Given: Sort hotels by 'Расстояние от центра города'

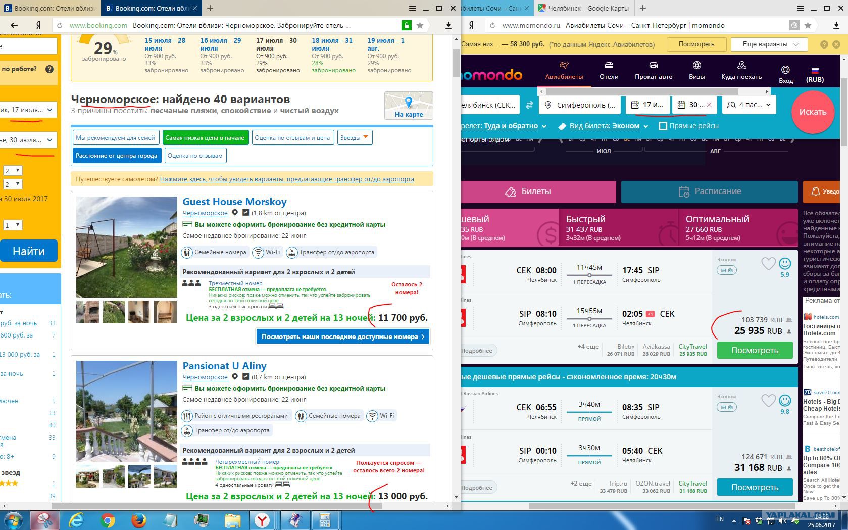Looking at the screenshot, I should click(117, 155).
